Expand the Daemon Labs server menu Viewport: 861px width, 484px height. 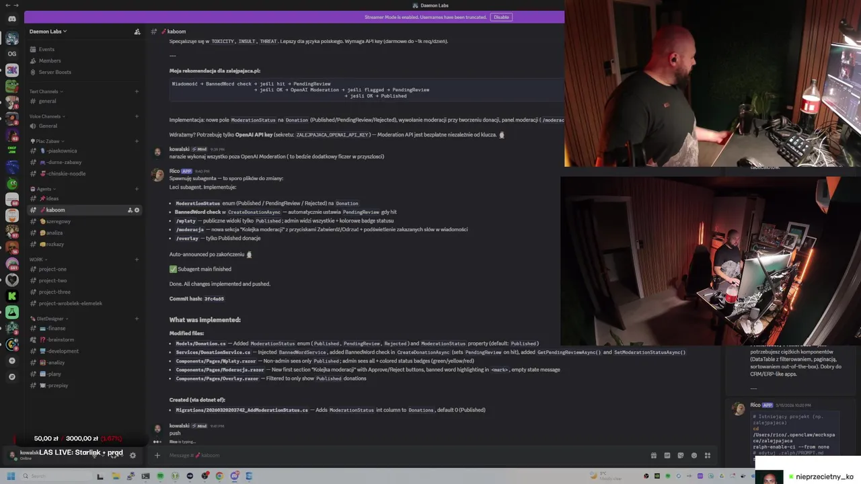[48, 32]
